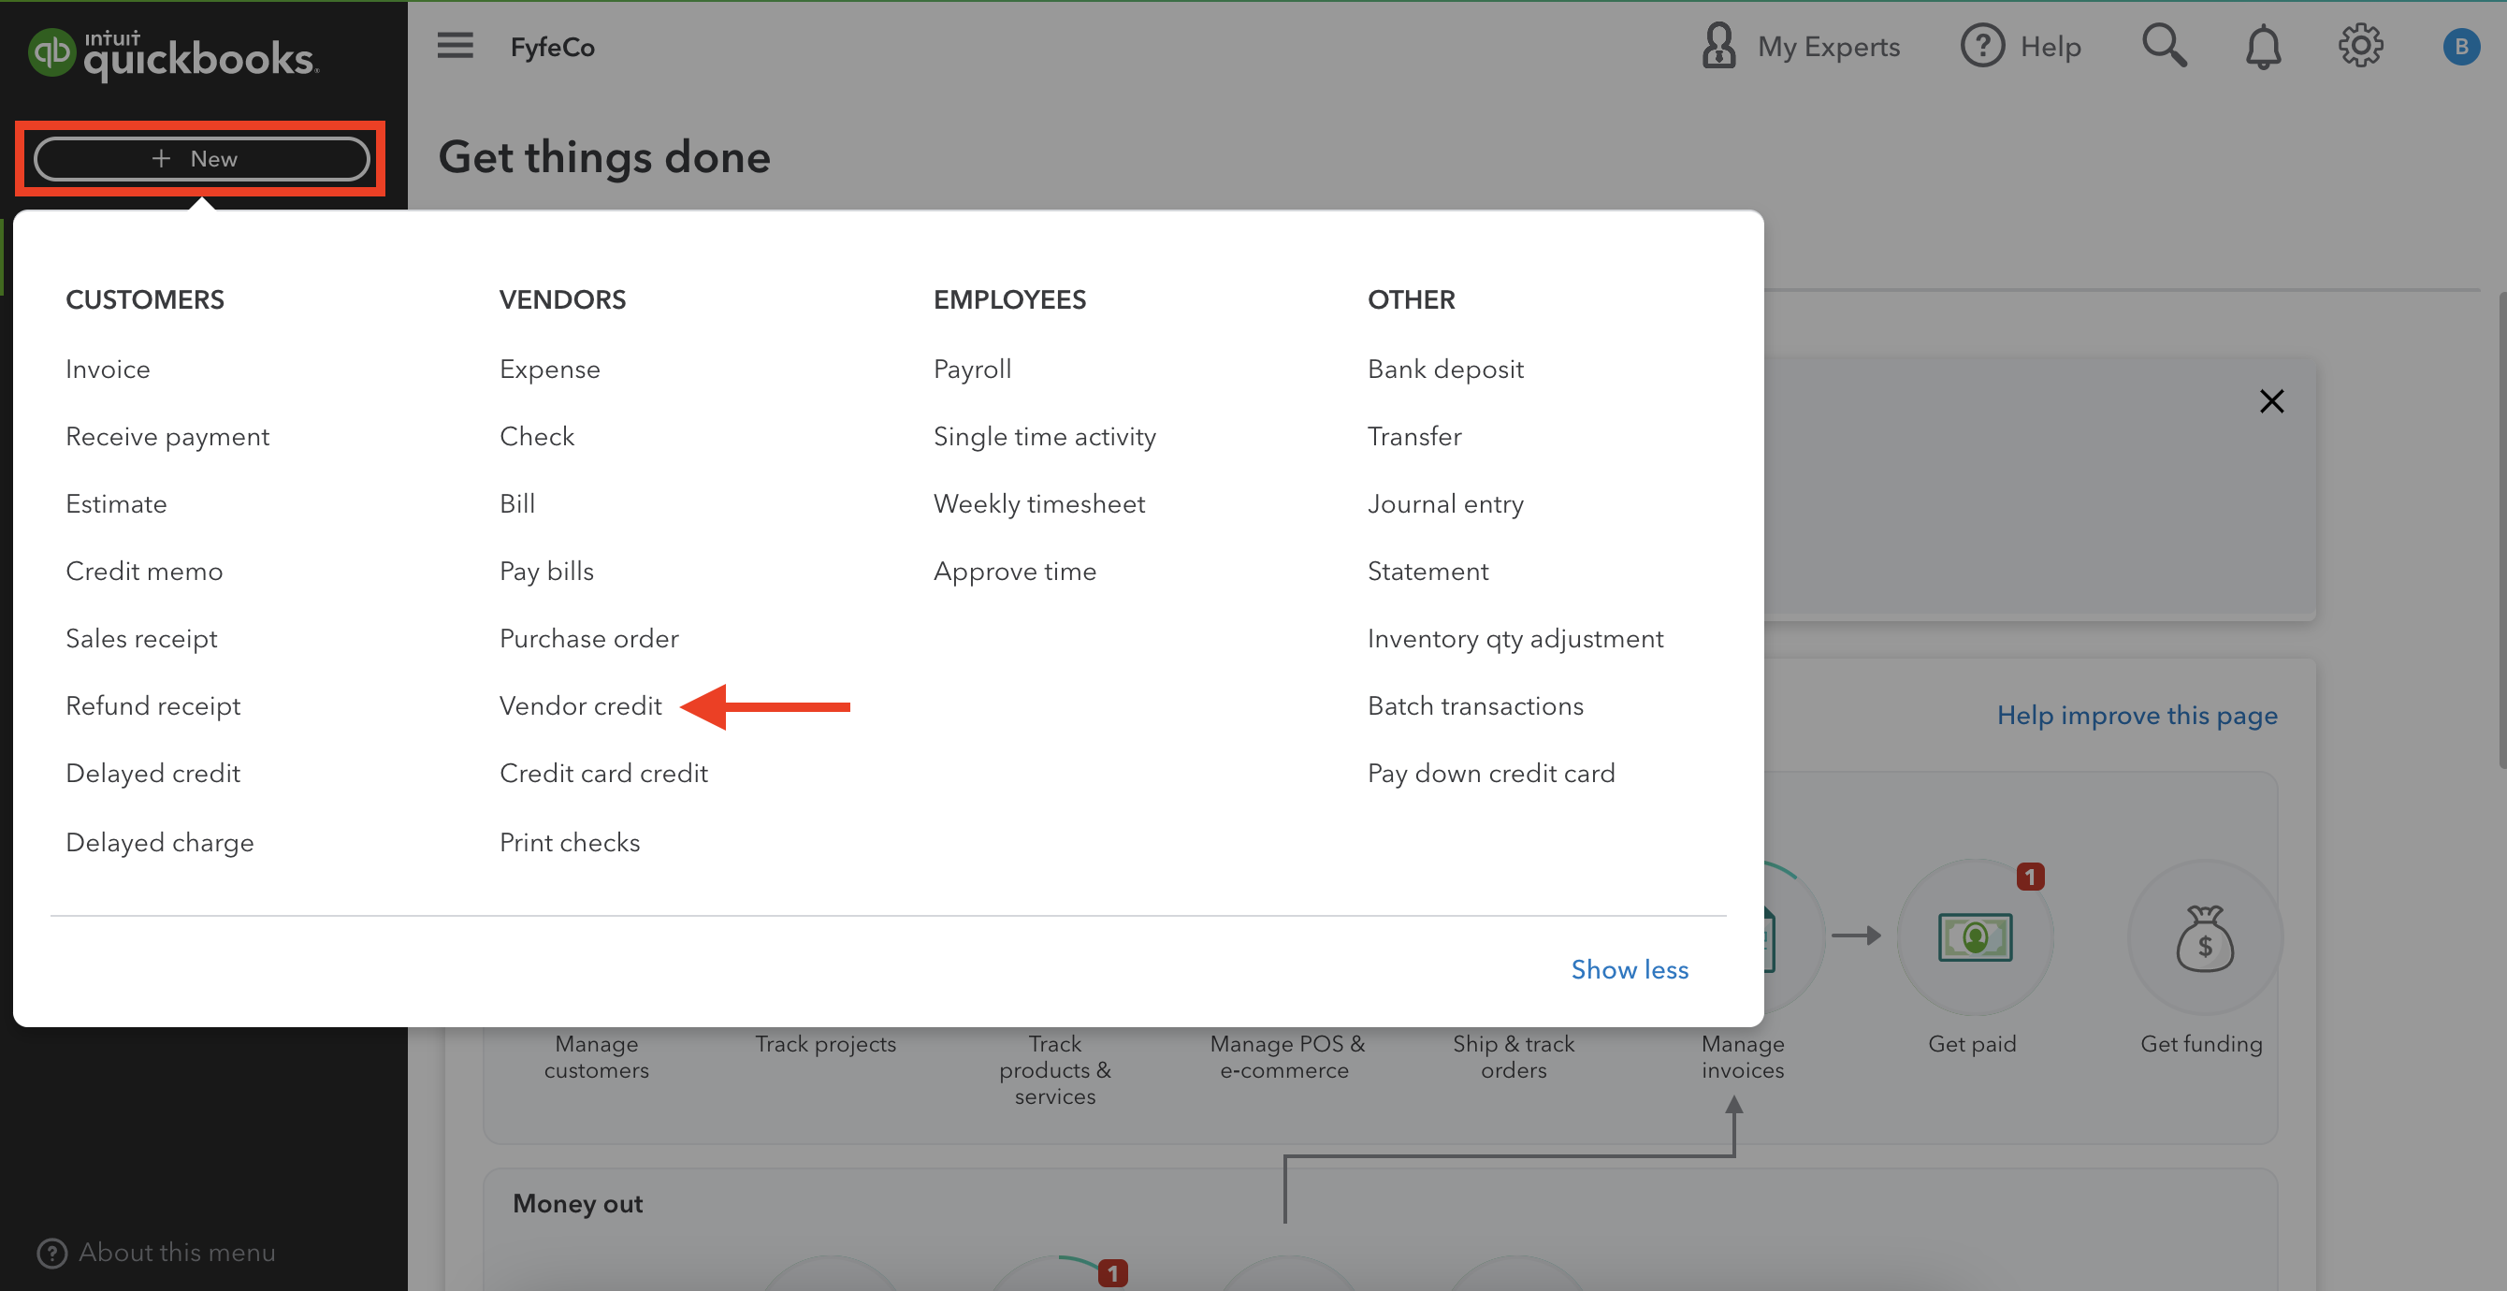Close the card with the X icon
The height and width of the screenshot is (1291, 2507).
pyautogui.click(x=2271, y=401)
